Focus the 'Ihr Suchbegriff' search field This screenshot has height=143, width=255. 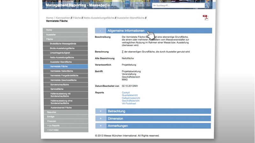[178, 5]
